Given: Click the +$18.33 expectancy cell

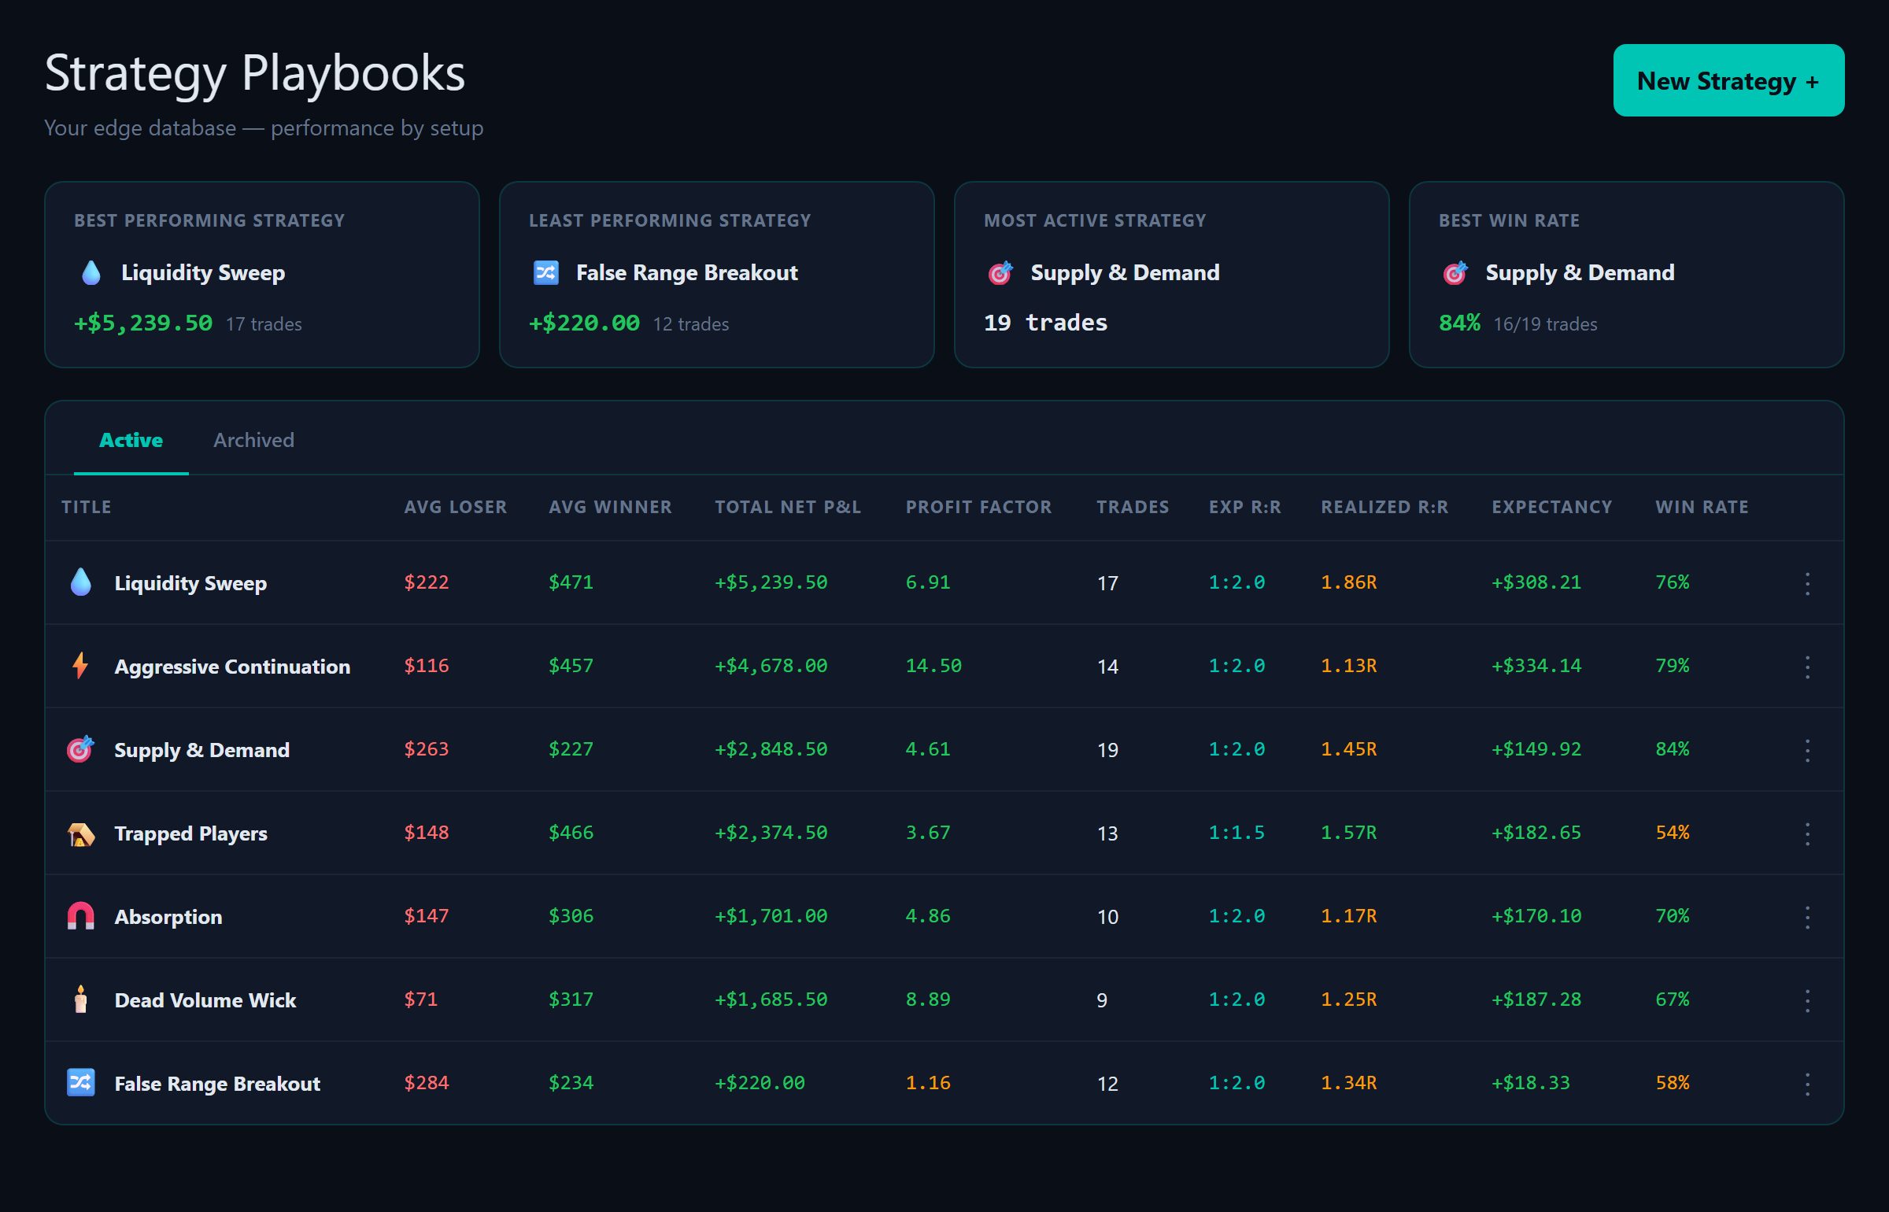Looking at the screenshot, I should (x=1531, y=1083).
